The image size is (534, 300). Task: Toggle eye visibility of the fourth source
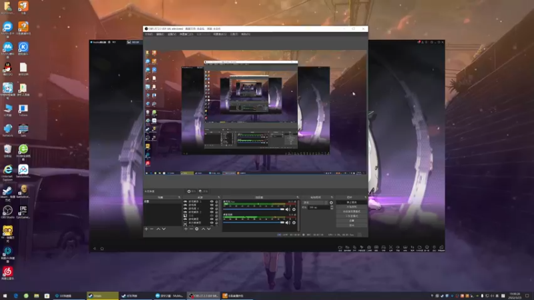pos(212,212)
